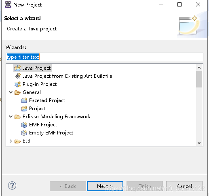Choose the Project entry under General

tap(37, 109)
